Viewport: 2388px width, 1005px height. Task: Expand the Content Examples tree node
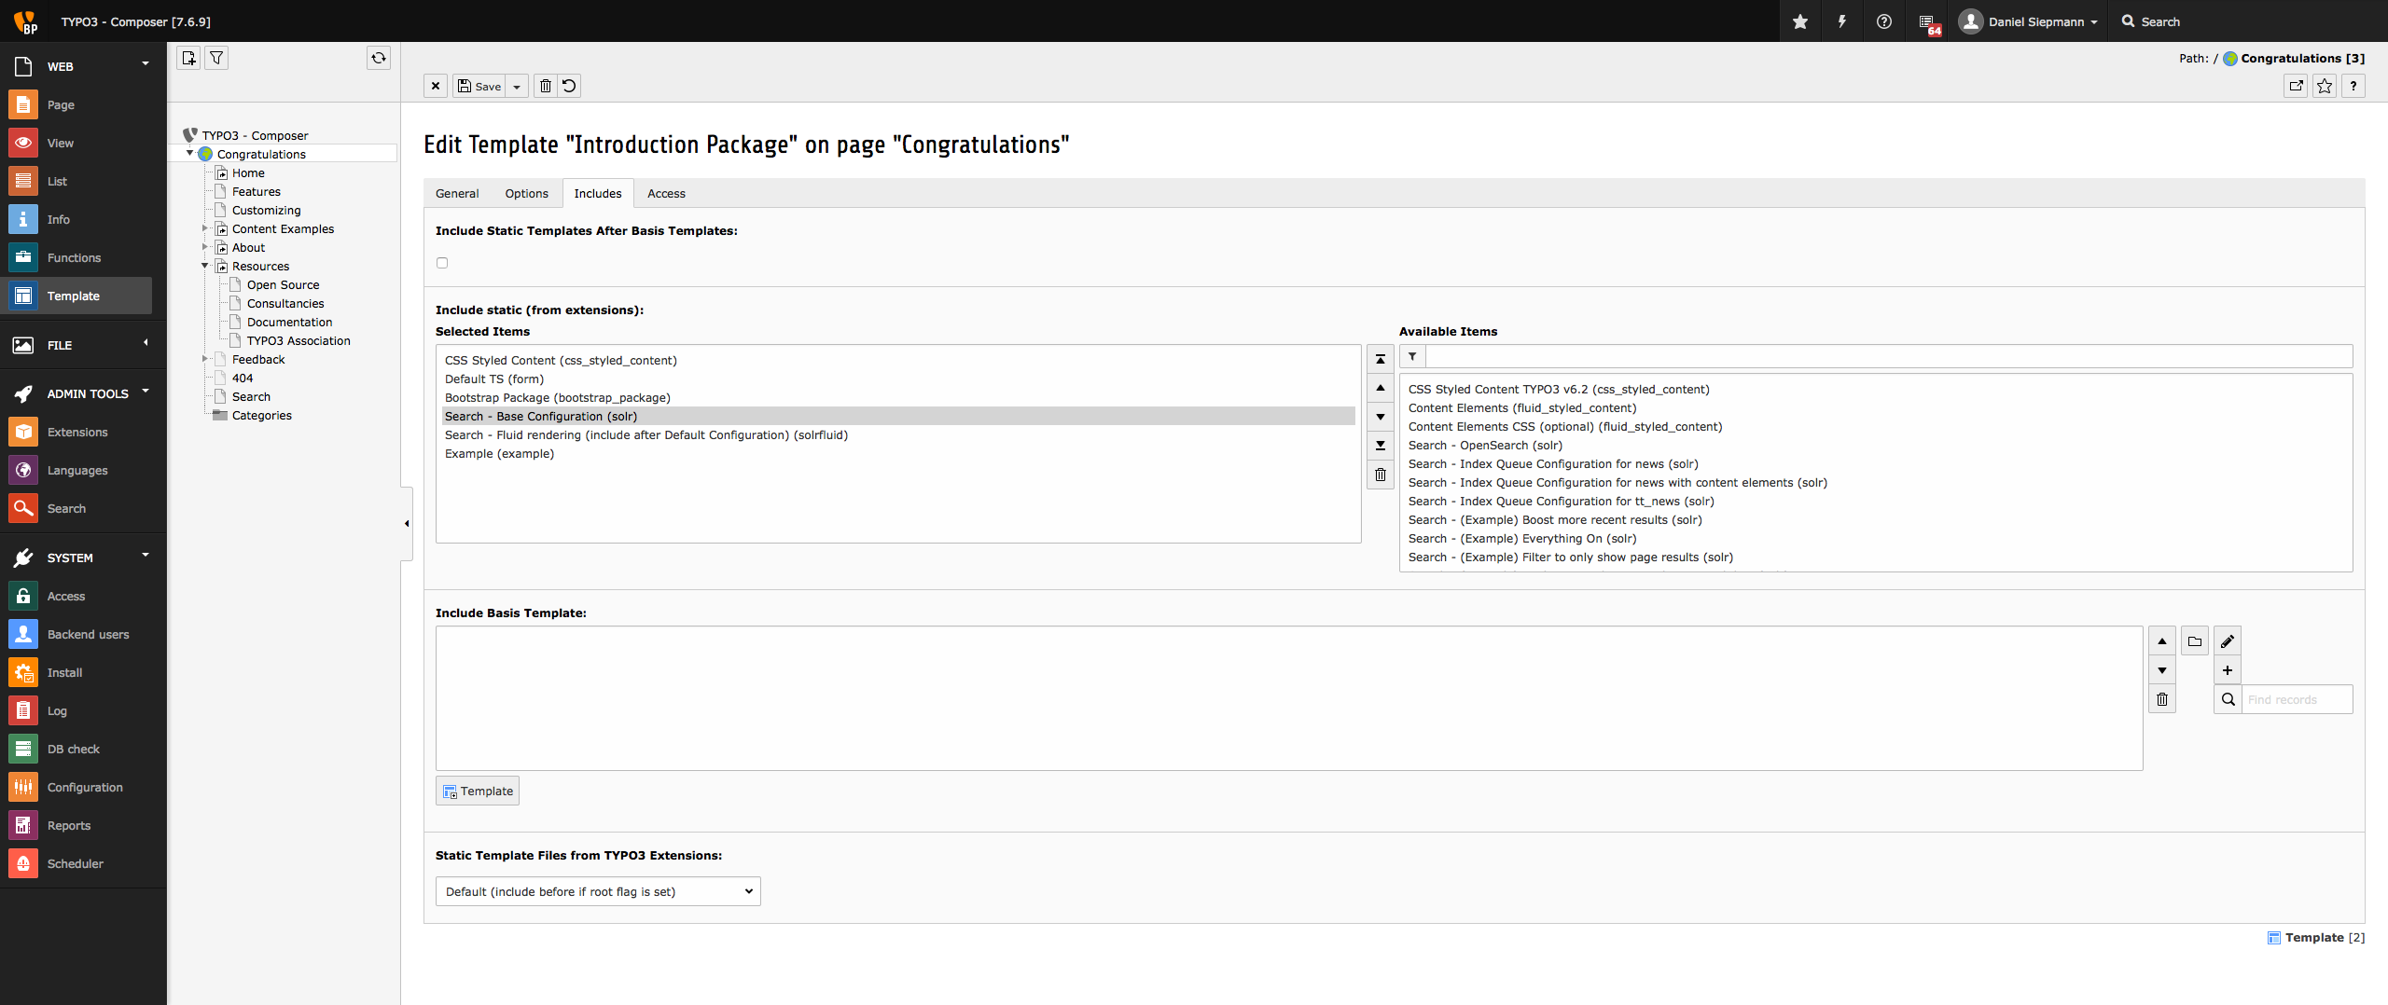coord(205,228)
